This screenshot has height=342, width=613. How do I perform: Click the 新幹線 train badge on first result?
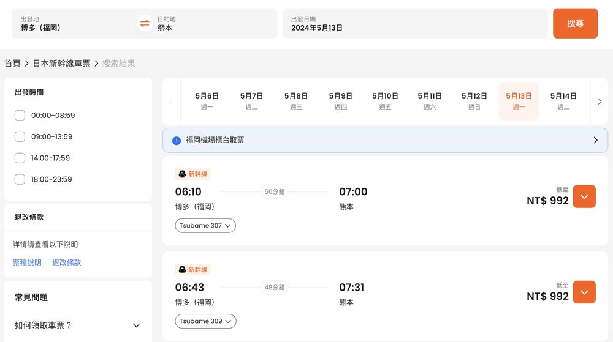point(193,174)
